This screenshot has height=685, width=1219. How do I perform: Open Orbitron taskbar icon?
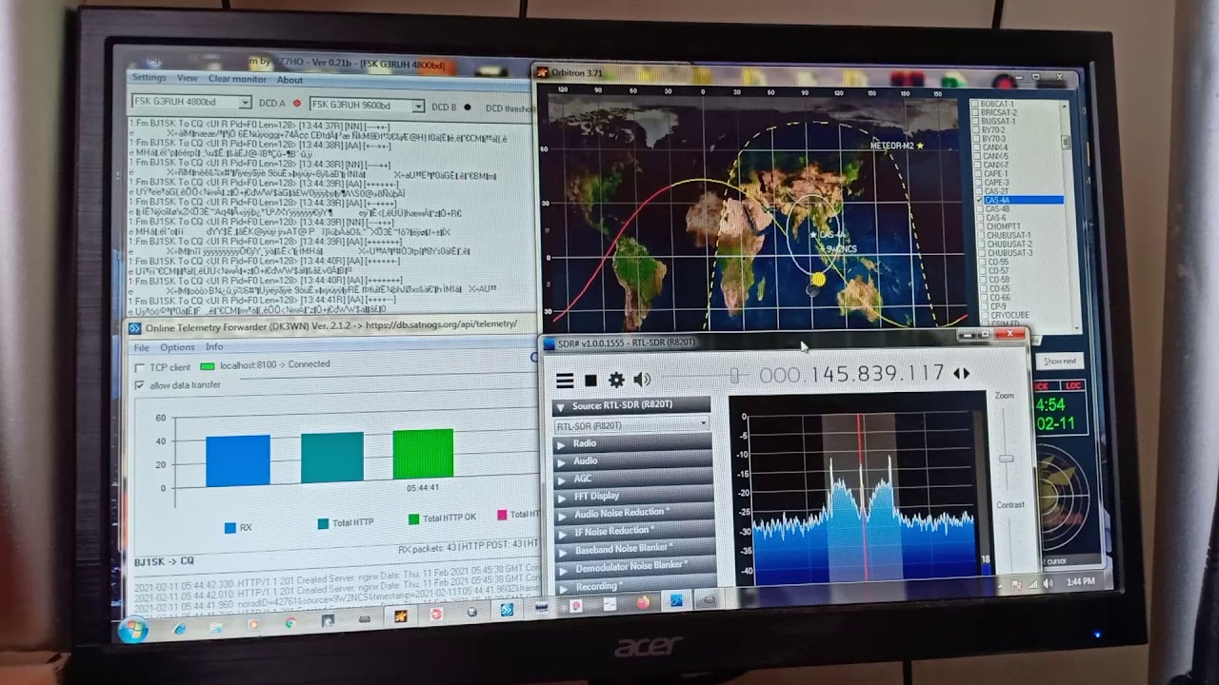pyautogui.click(x=401, y=616)
